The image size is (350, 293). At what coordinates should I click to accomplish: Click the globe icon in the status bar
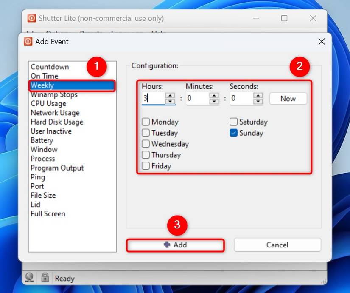click(29, 278)
